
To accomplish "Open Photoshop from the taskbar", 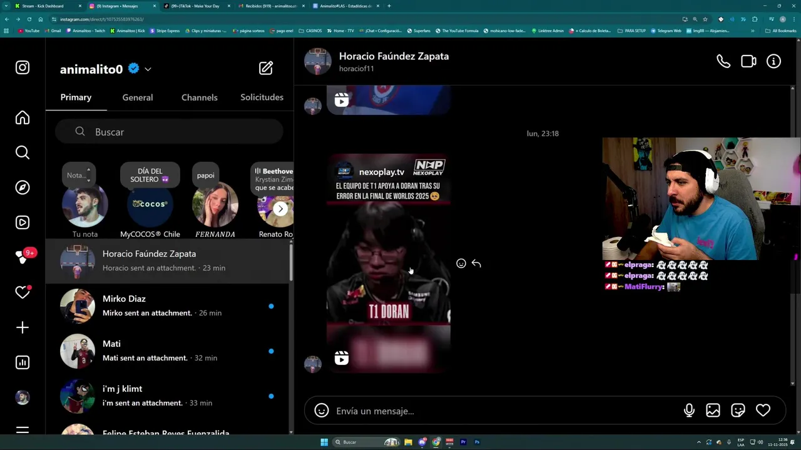I will 477,442.
